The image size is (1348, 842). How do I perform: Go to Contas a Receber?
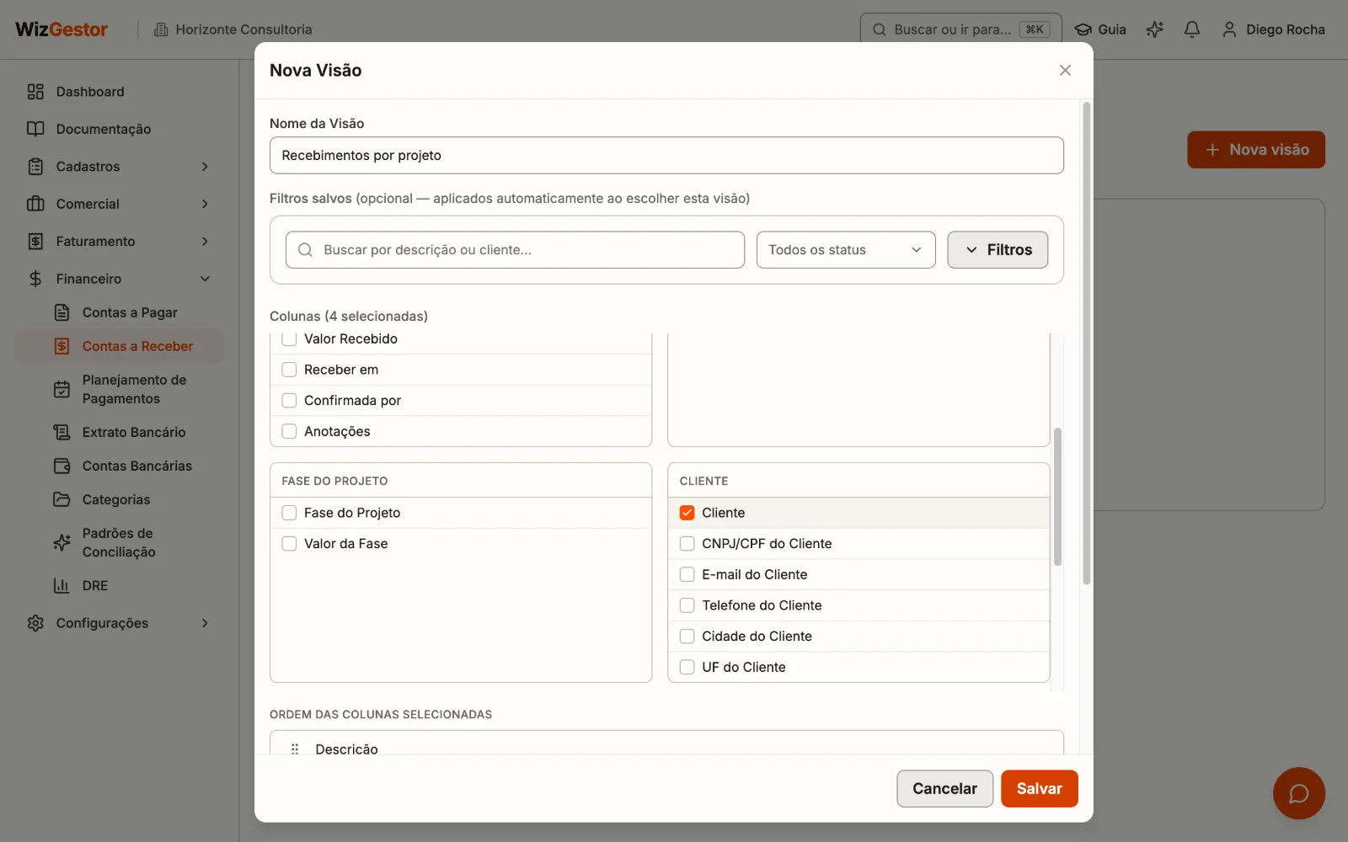point(119,346)
